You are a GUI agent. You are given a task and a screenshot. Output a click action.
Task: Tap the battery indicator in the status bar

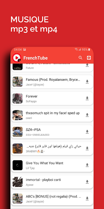89,50
